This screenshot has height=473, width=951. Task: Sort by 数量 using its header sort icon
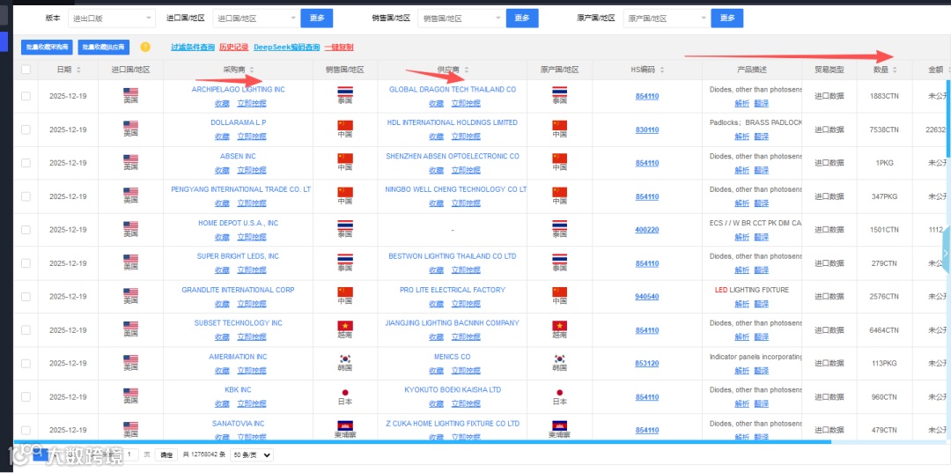[895, 70]
